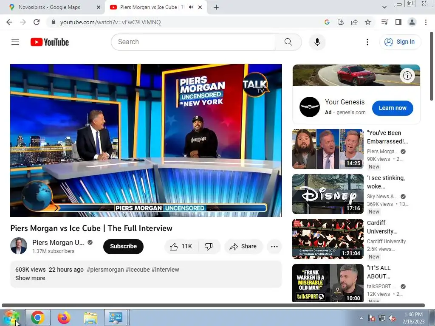Image resolution: width=435 pixels, height=326 pixels.
Task: Mute tab via speaker icon
Action: coord(191,7)
